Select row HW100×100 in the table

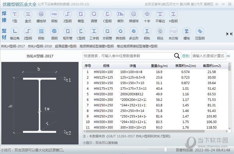click(x=155, y=72)
